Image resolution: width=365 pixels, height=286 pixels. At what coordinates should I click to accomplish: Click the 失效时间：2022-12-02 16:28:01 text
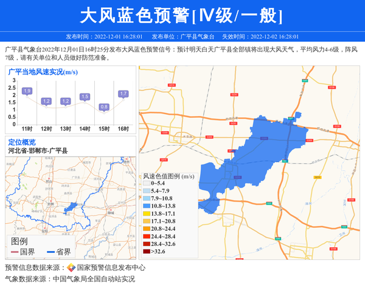point(260,36)
